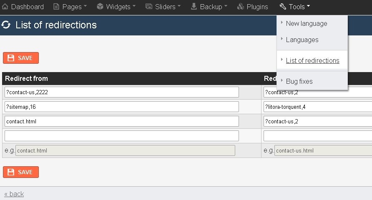This screenshot has height=200, width=372.
Task: Open the Backup dropdown arrow
Action: click(x=226, y=6)
